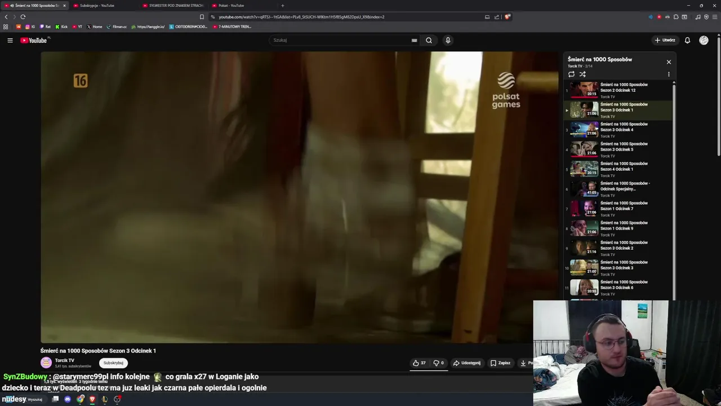Open the browser apps grid bookmark icon

[6, 27]
